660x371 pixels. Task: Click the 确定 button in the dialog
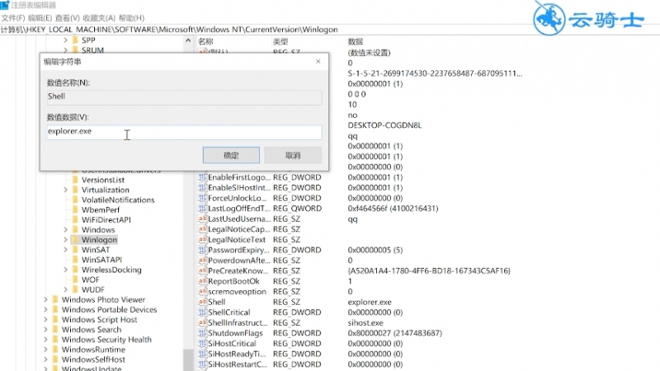[x=231, y=155]
